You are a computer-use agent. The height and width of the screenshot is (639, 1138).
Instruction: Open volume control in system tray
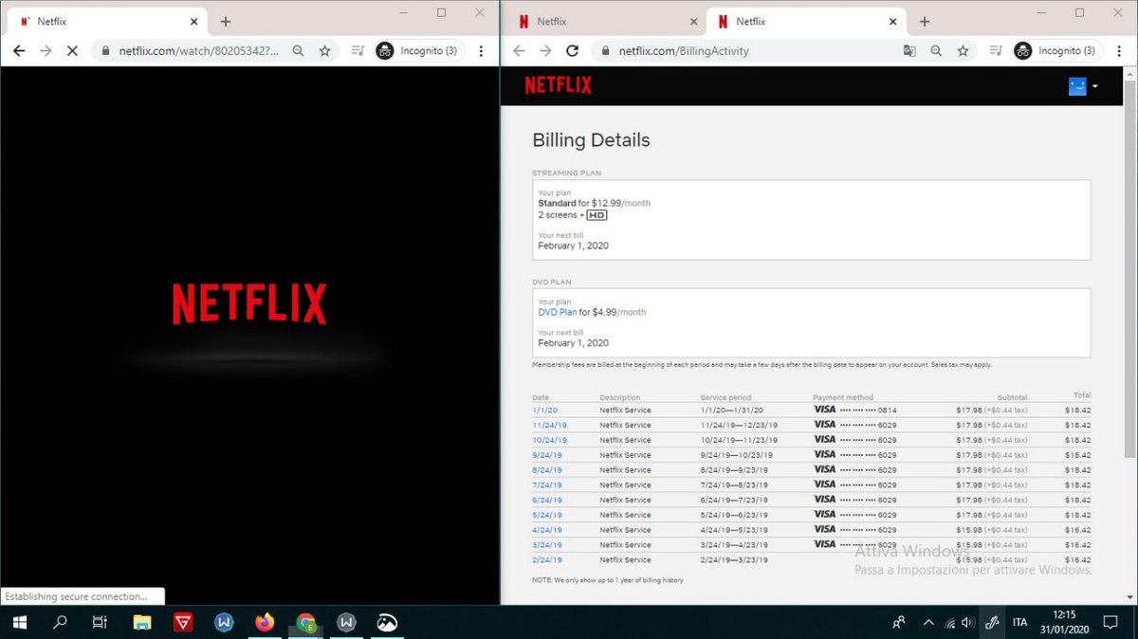pos(968,623)
